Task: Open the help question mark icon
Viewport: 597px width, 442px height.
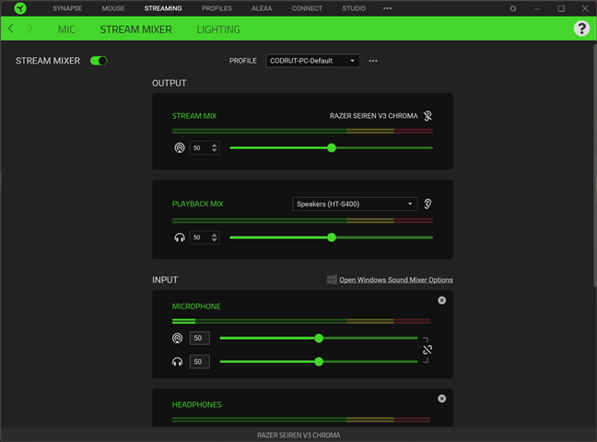Action: click(581, 29)
